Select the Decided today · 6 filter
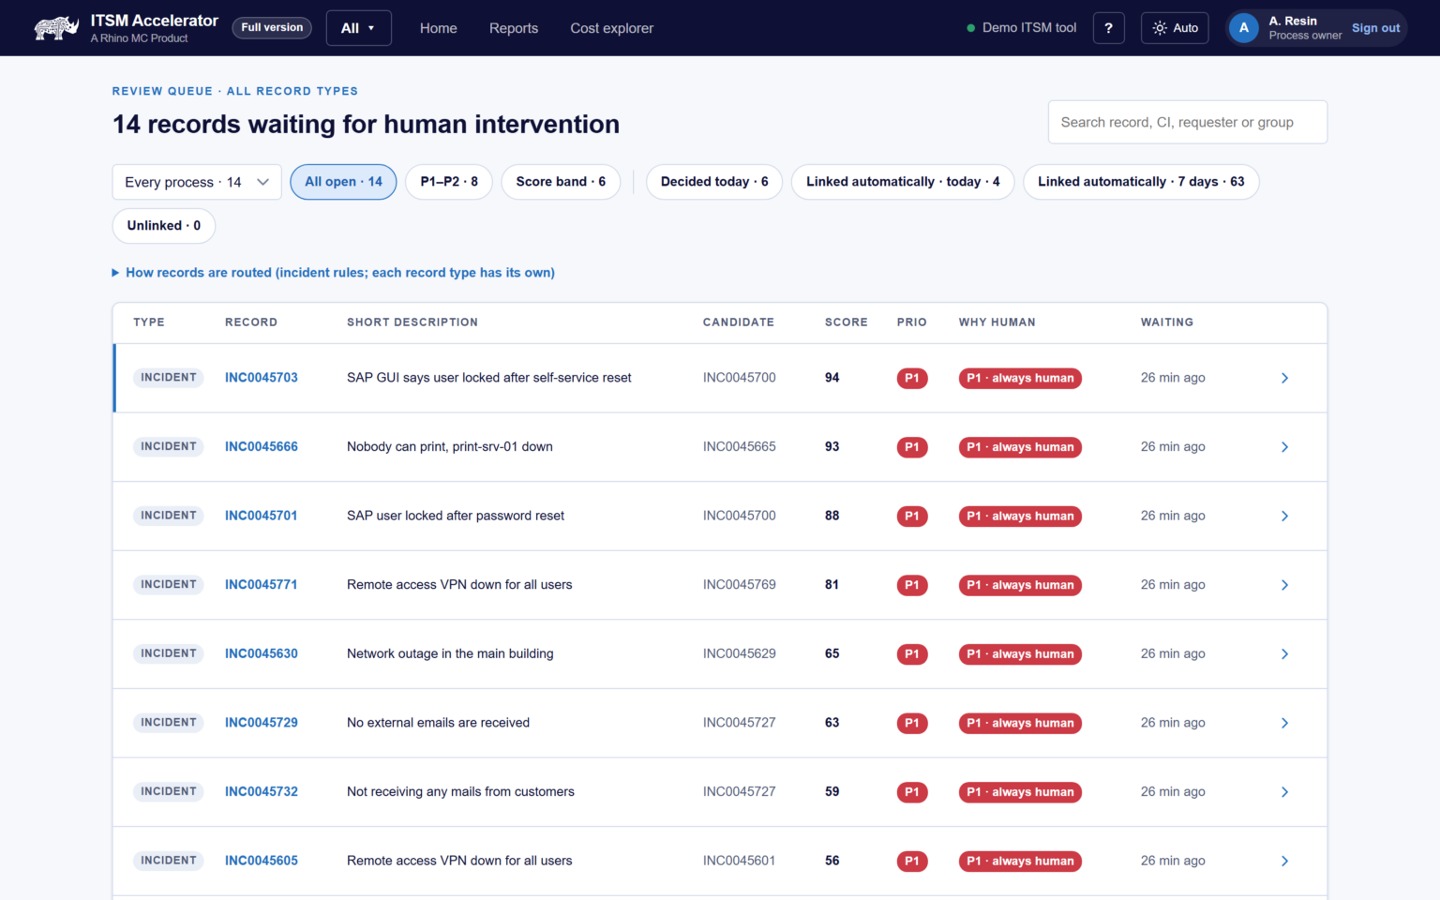Image resolution: width=1440 pixels, height=900 pixels. [714, 182]
